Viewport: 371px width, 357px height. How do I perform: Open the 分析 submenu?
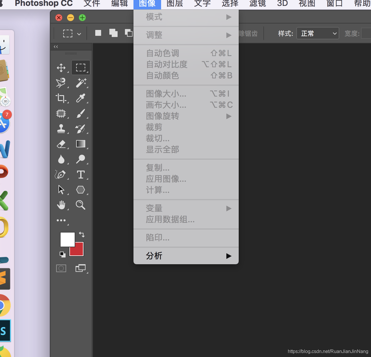point(186,256)
